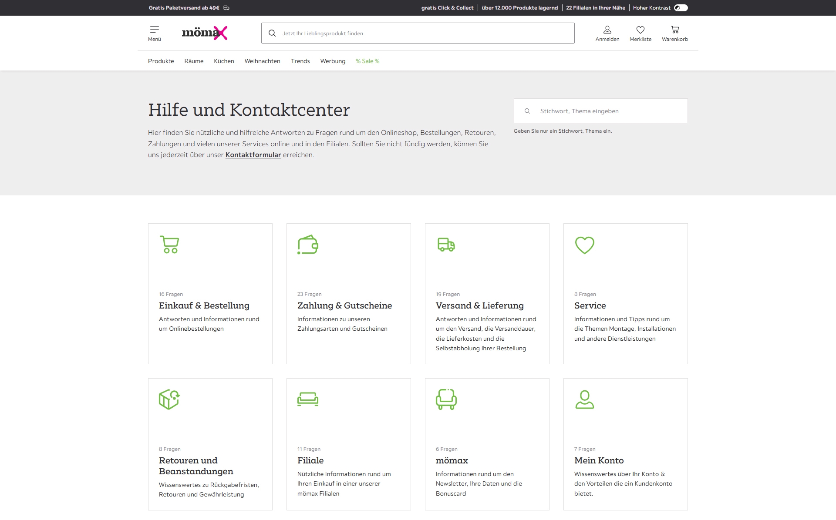Open Mein Konto category heading
This screenshot has height=520, width=836.
point(599,460)
